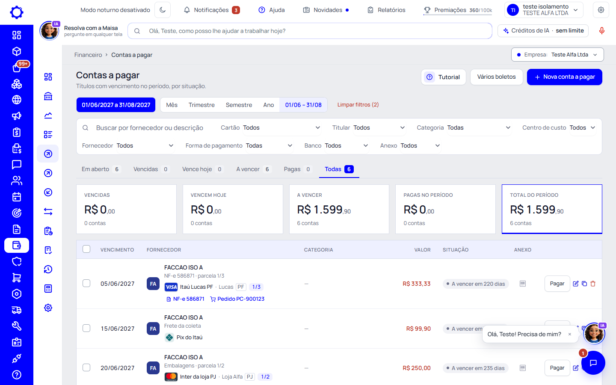Open the blue chat bubble button
The height and width of the screenshot is (385, 616).
coord(593,363)
